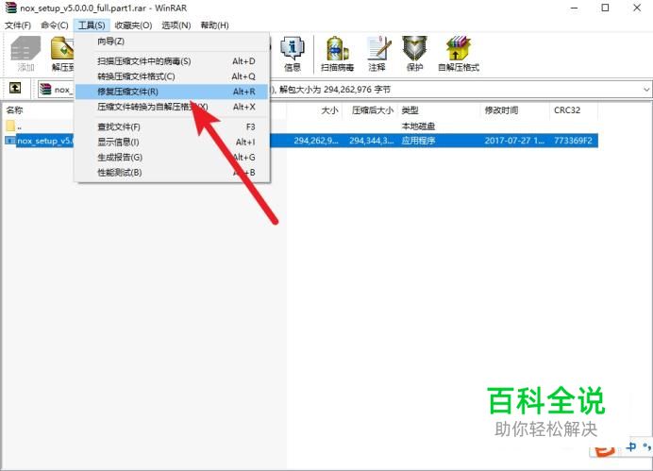
Task: Open the 帮助(H) menu
Action: point(214,25)
